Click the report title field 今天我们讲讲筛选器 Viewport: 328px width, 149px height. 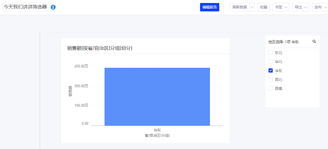(25, 7)
